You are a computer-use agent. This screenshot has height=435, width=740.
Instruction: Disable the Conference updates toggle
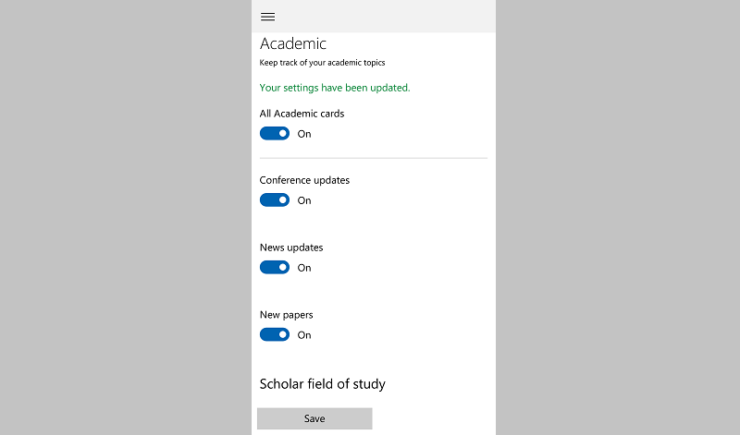tap(275, 199)
